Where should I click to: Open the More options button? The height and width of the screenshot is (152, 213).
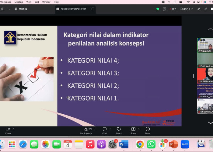(148, 131)
